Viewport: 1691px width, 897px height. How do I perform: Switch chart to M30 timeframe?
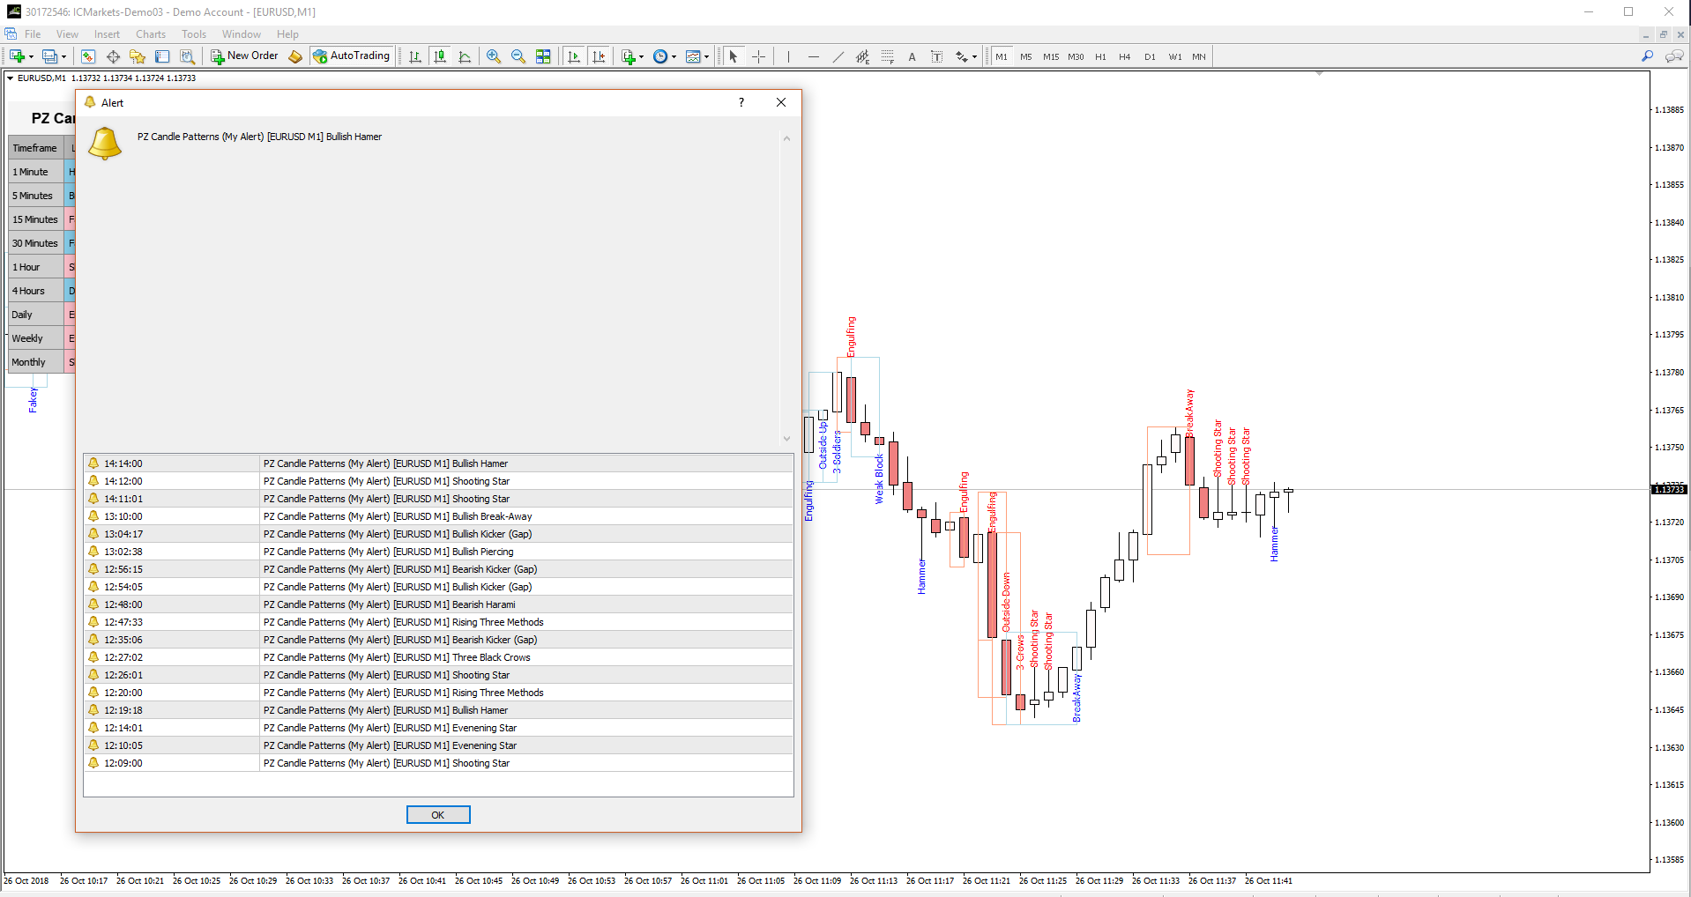coord(1076,56)
